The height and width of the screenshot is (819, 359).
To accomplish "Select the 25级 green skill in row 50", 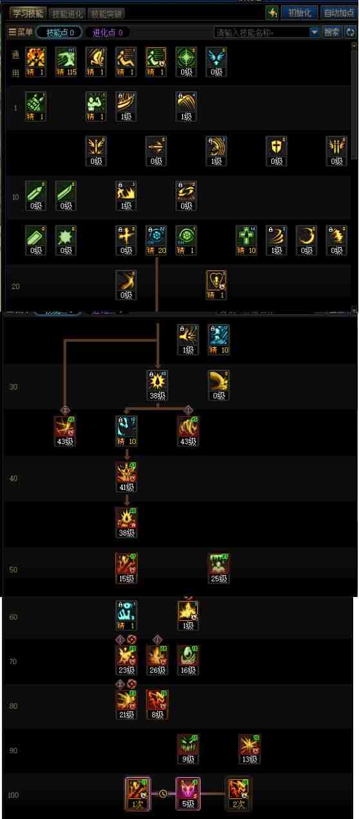I will click(x=219, y=568).
